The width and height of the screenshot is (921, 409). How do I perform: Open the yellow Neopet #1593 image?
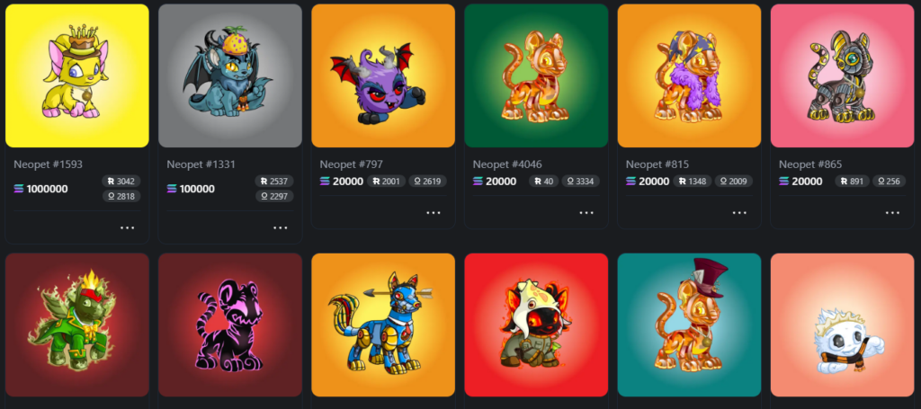(77, 76)
